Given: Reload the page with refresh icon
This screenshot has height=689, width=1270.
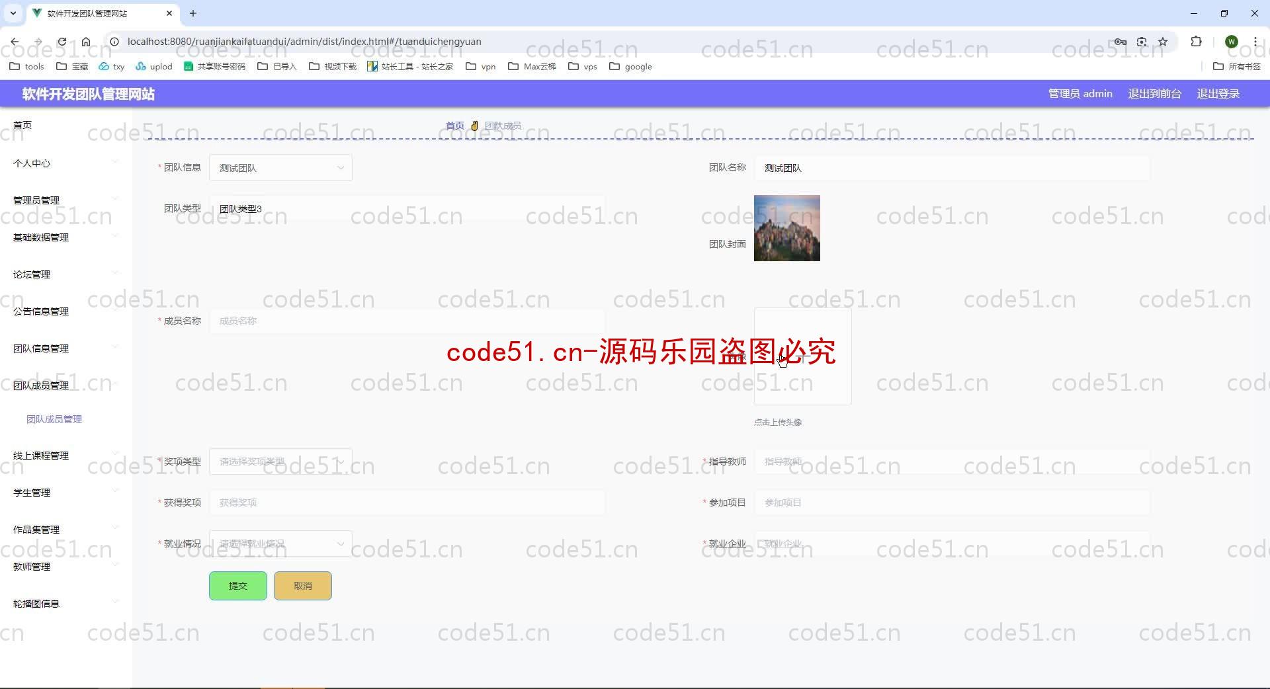Looking at the screenshot, I should (62, 42).
